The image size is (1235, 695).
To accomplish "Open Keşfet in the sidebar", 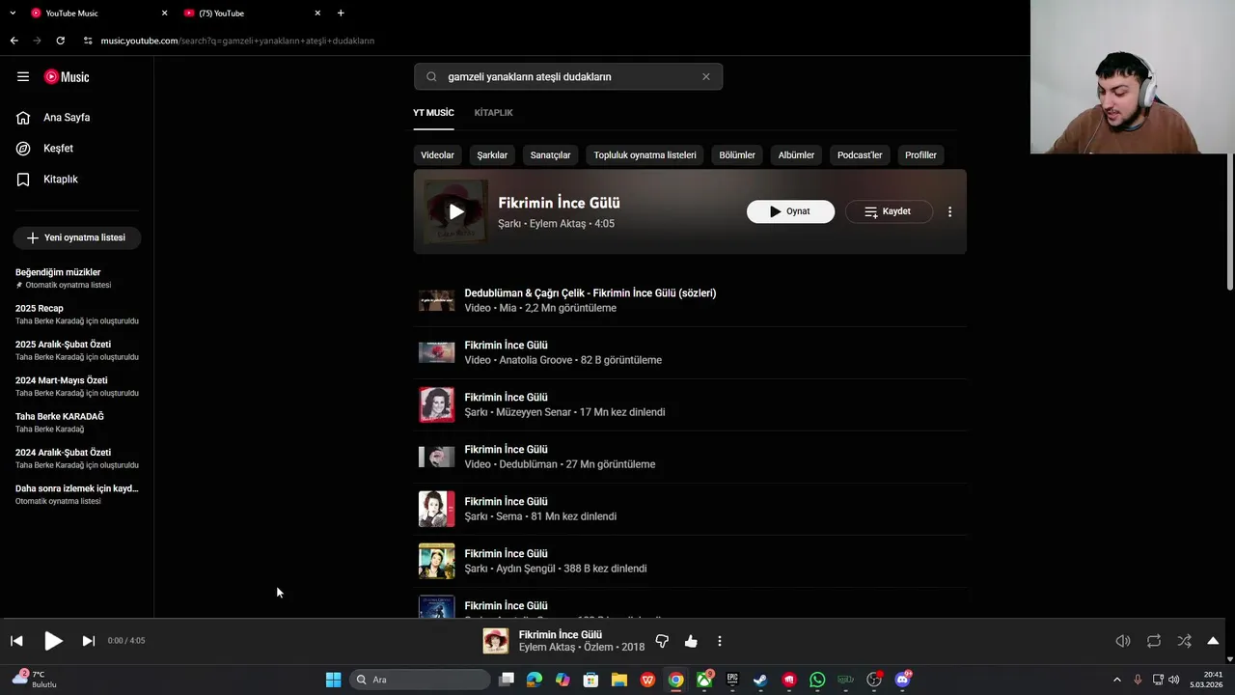I will tap(77, 149).
